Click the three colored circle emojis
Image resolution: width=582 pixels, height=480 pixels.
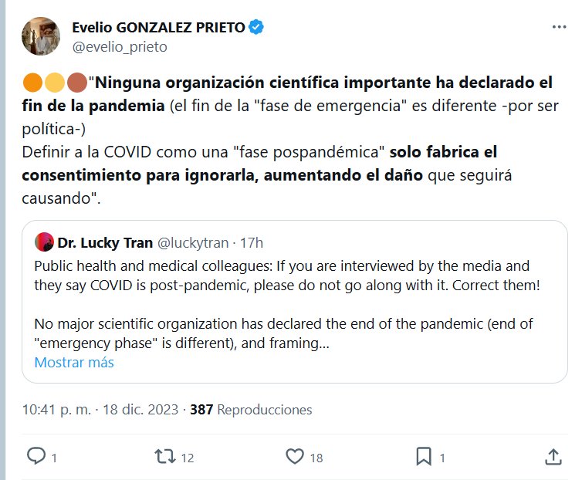coord(55,82)
